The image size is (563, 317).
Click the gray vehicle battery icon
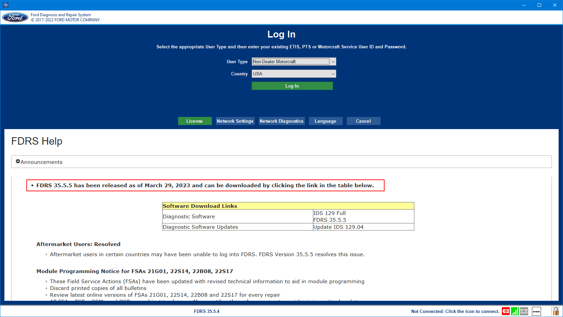524,311
